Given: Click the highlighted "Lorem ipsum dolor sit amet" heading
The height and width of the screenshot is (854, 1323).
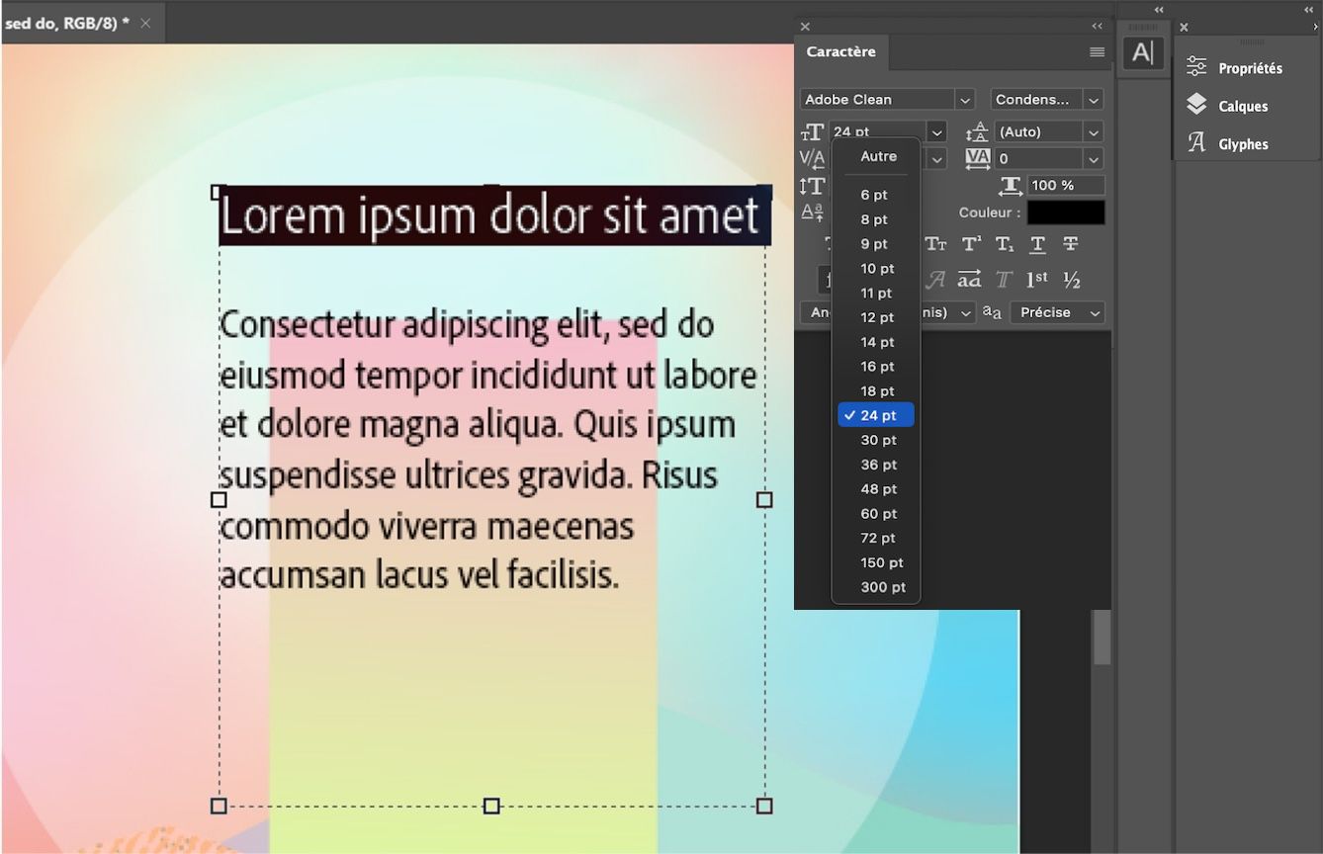Looking at the screenshot, I should 494,215.
